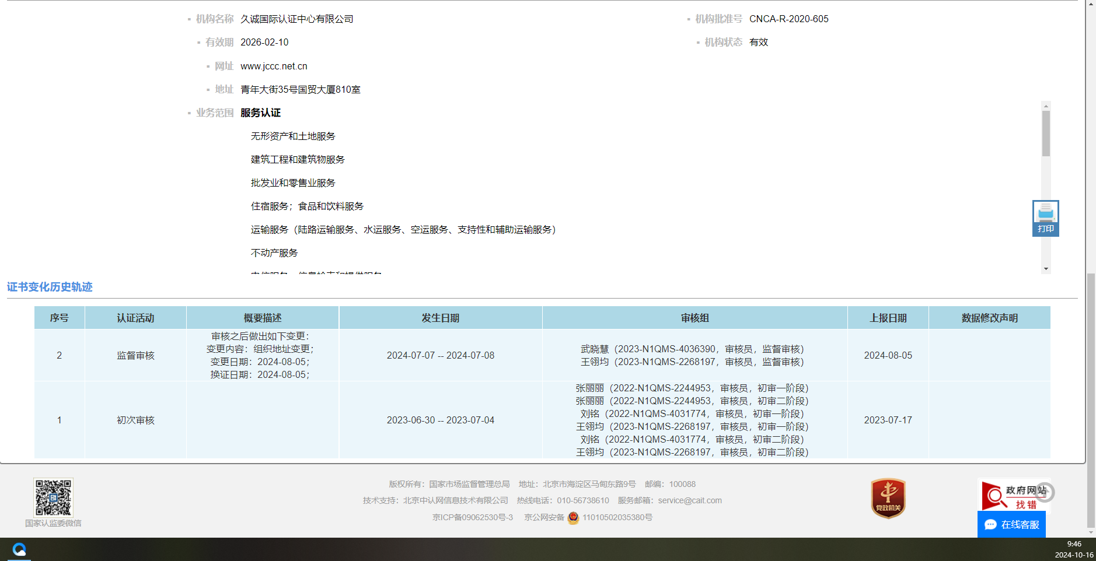Click the 建筑工程和建筑物服务 scope item

(298, 159)
